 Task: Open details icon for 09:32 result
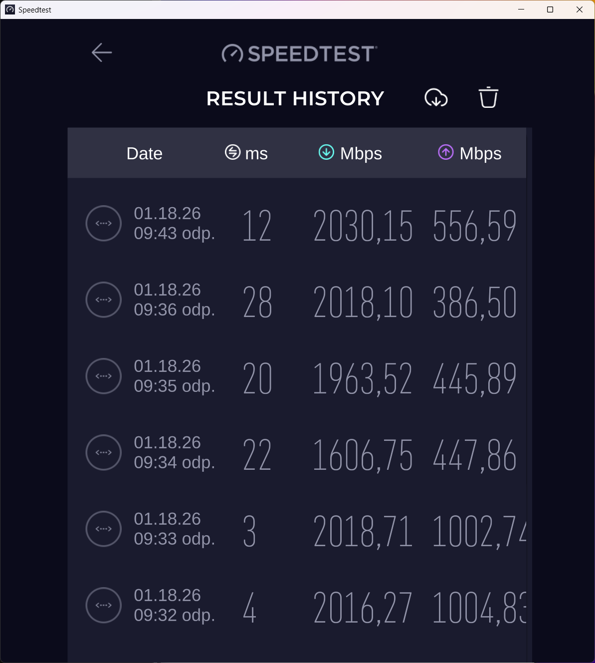click(104, 605)
